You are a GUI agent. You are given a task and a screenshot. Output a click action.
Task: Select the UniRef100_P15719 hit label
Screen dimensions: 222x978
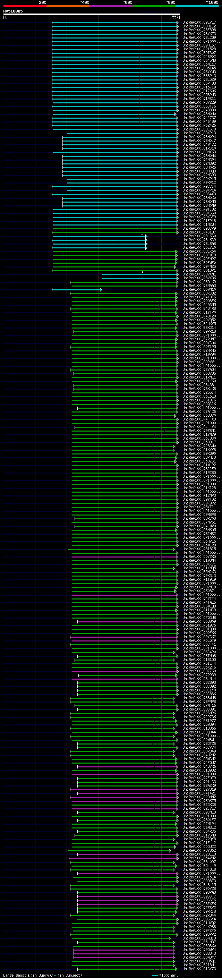pyautogui.click(x=199, y=87)
